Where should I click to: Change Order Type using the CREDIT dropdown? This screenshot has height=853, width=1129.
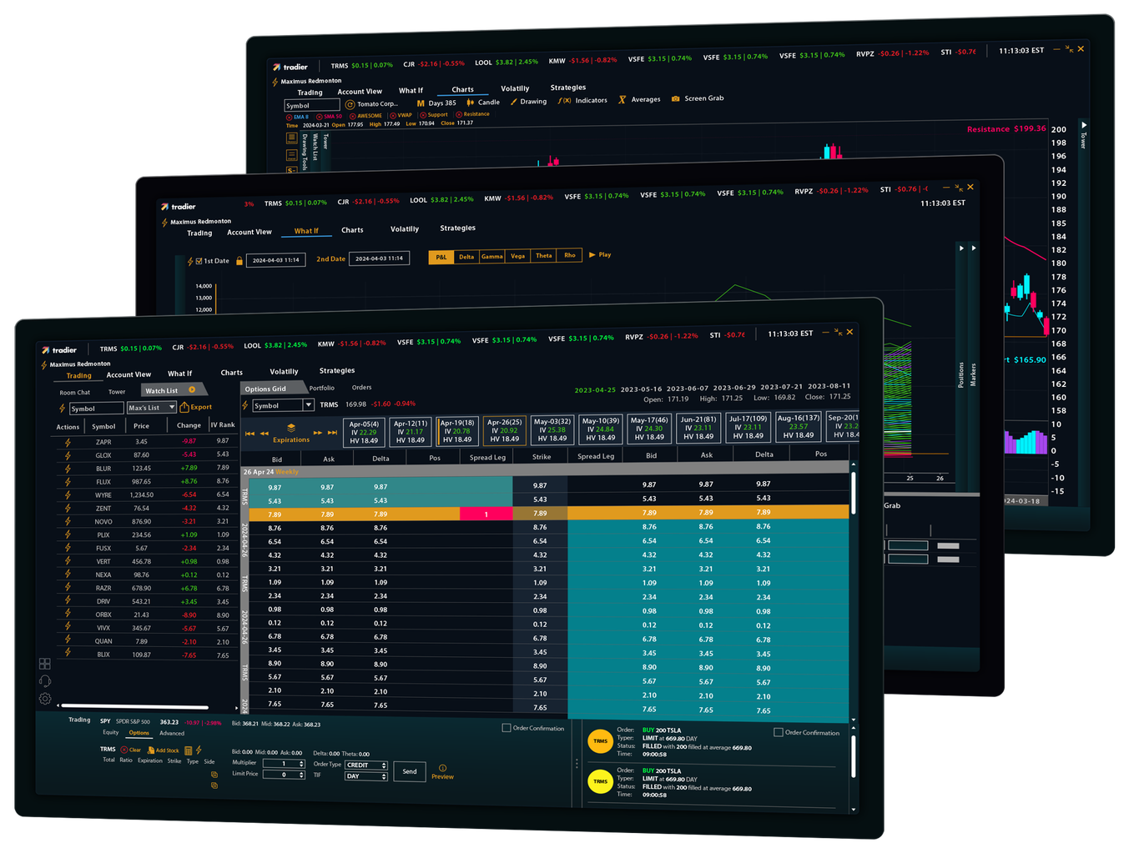click(367, 765)
